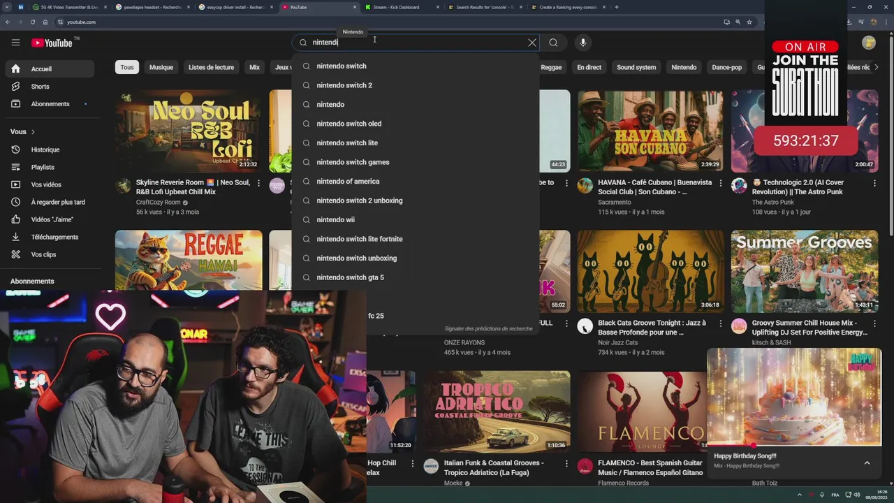
Task: Open more options for Technologic 2.0 video
Action: [874, 183]
